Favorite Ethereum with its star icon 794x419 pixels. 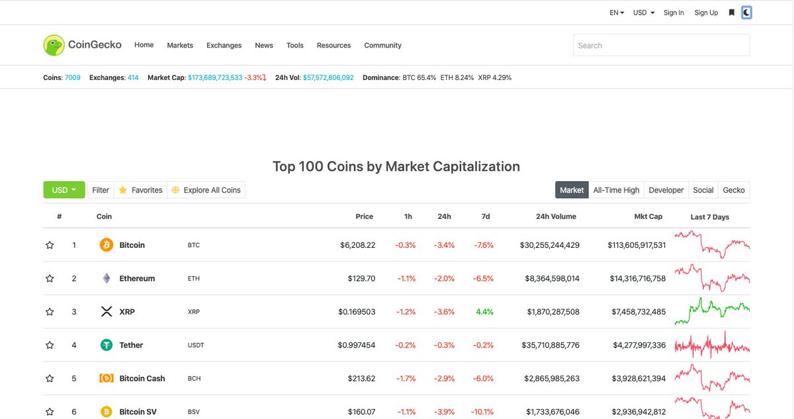tap(50, 279)
